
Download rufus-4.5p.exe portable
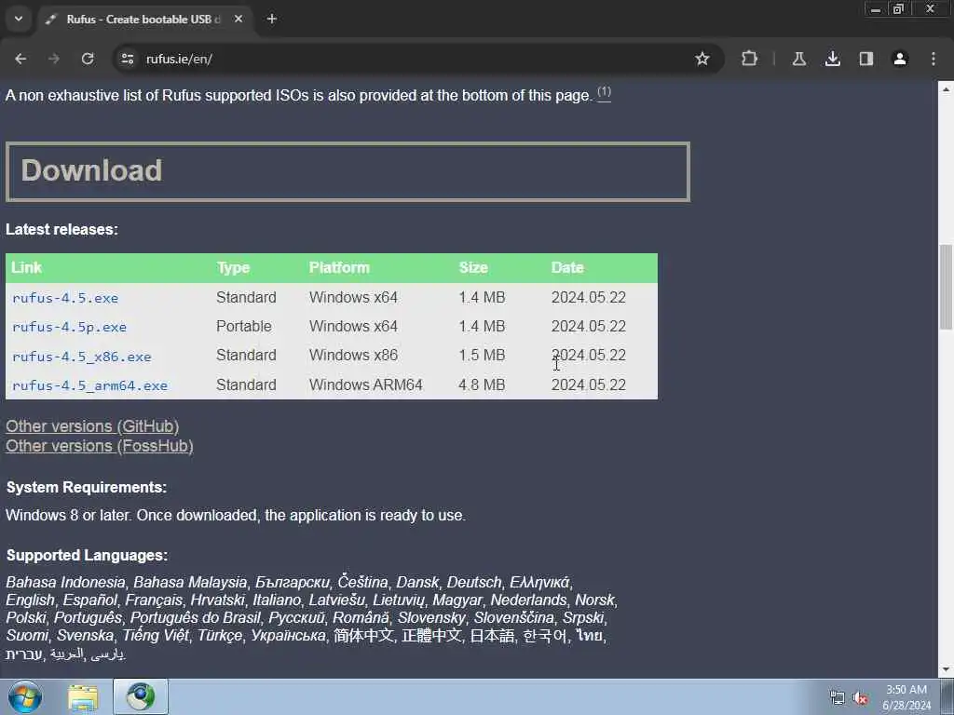click(69, 327)
